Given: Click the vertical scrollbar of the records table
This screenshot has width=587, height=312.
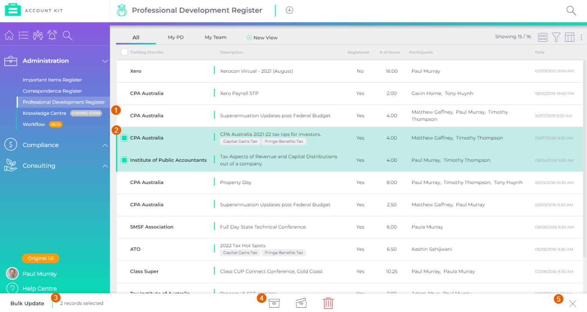Looking at the screenshot, I should tap(585, 158).
